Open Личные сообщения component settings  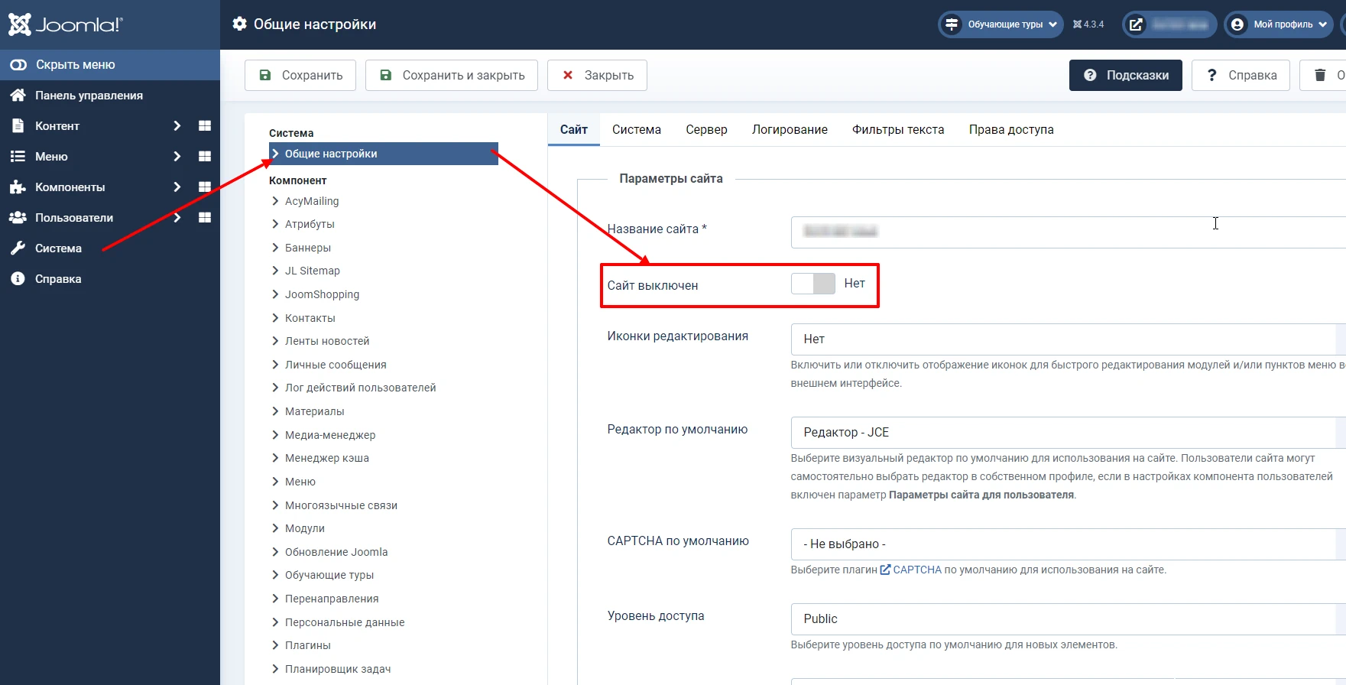[335, 365]
